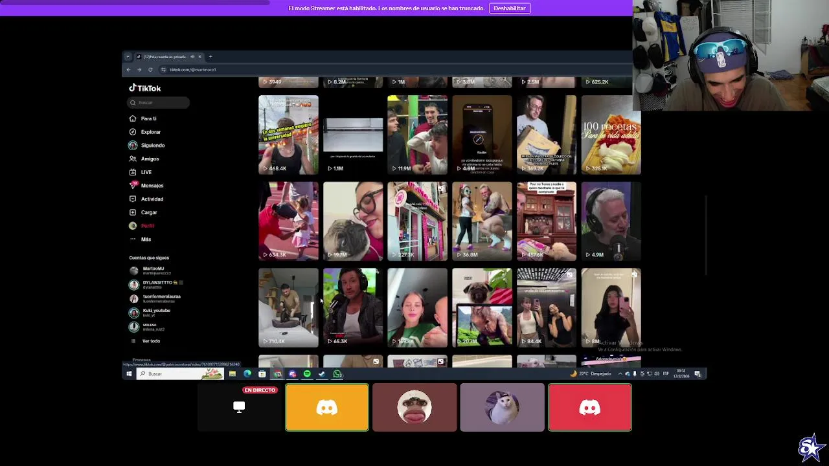
Task: Open the Explorar compass icon
Action: (x=133, y=132)
